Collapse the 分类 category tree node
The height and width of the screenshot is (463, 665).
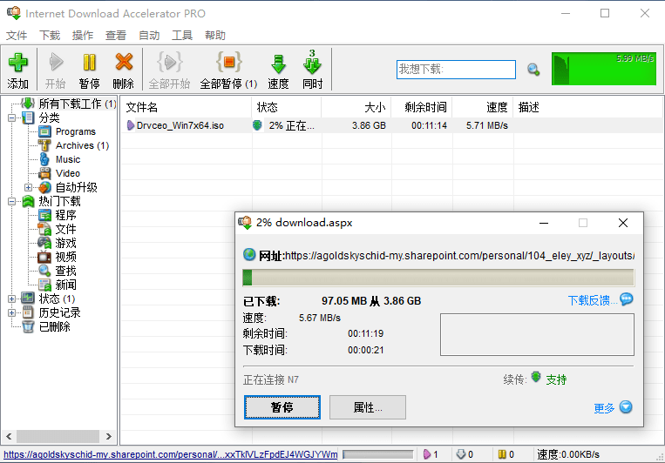pyautogui.click(x=12, y=117)
